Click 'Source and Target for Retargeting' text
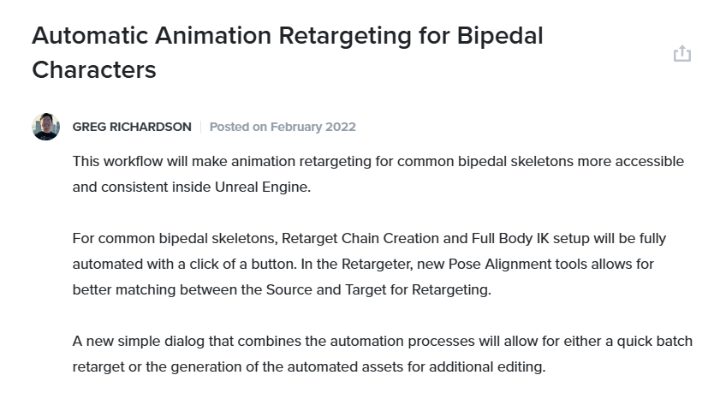The height and width of the screenshot is (399, 720). 378,289
